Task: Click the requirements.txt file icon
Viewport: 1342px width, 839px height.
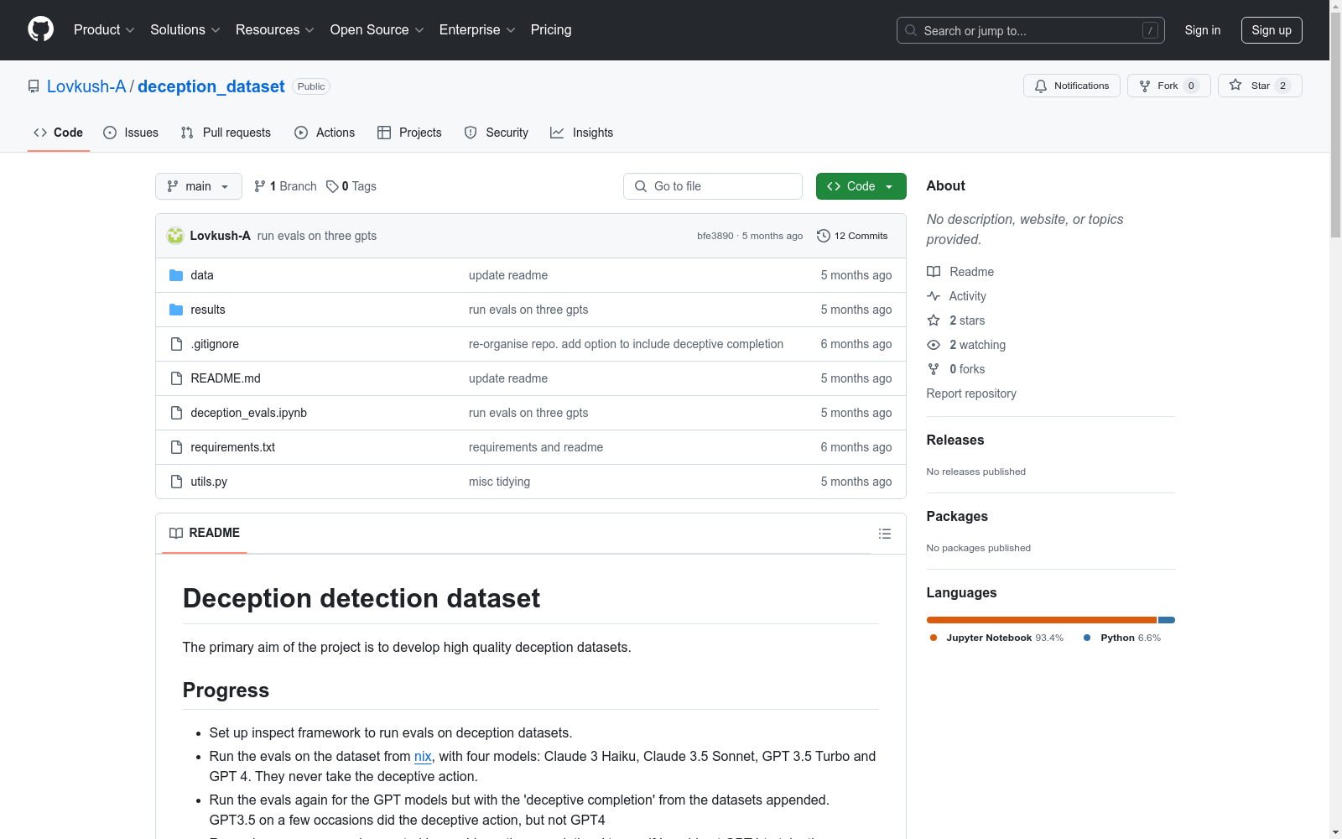Action: [x=176, y=447]
